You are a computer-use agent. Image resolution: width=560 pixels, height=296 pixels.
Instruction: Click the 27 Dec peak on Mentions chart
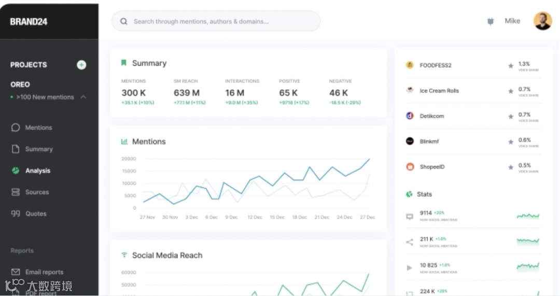click(x=369, y=159)
